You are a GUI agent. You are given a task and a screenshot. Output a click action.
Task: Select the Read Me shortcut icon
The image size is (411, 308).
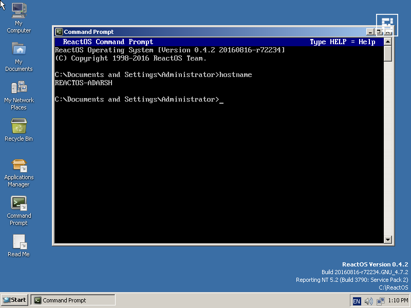pos(18,246)
